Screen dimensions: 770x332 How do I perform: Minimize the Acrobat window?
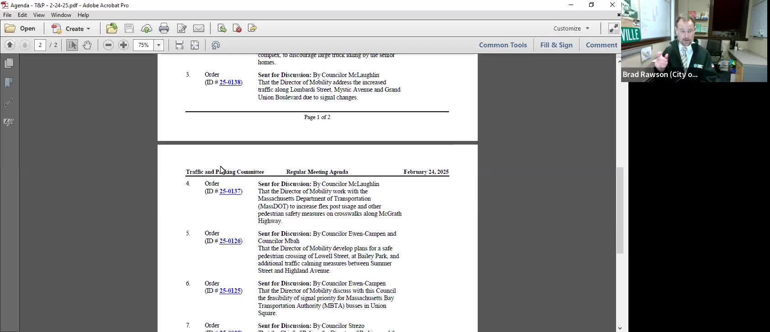571,5
